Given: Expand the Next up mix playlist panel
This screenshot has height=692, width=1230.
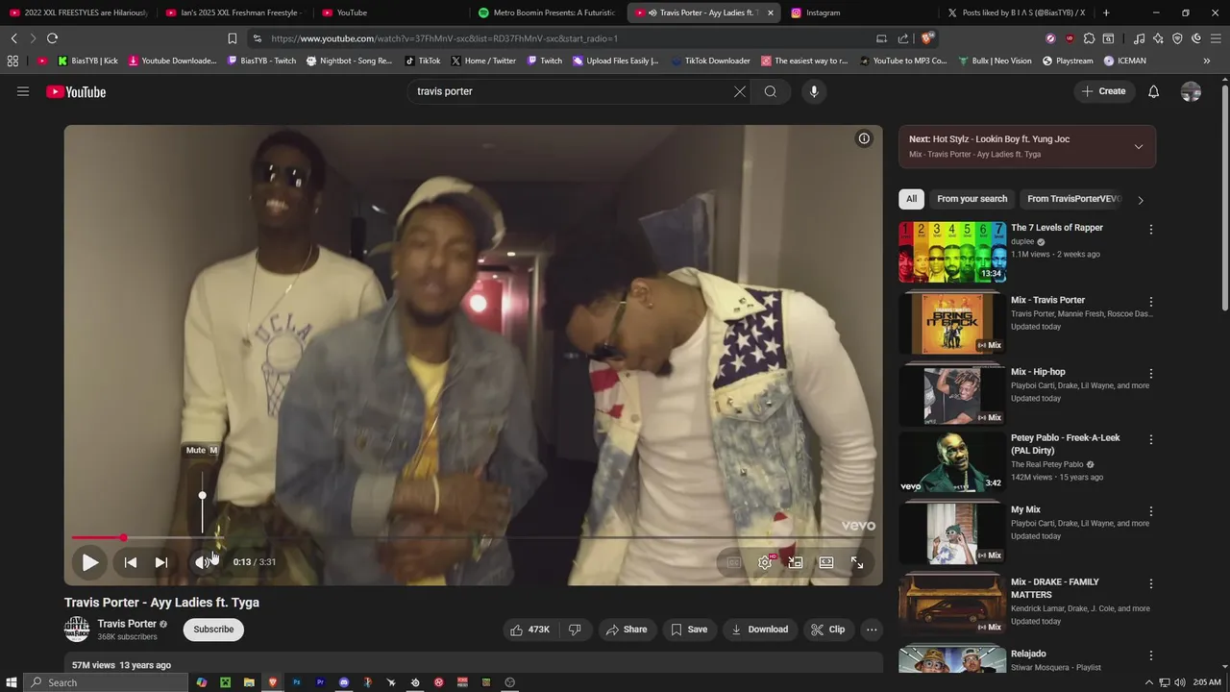Looking at the screenshot, I should coord(1139,147).
